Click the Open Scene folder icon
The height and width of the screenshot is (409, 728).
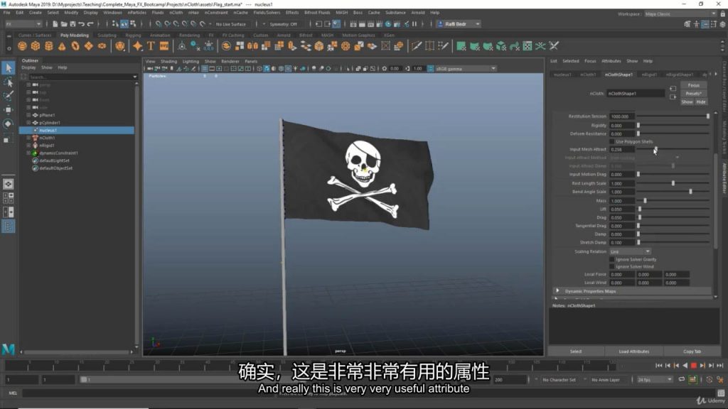[x=63, y=24]
